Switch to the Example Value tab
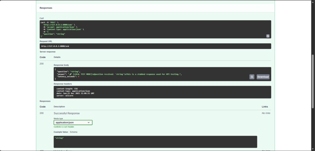This screenshot has width=315, height=151. (61, 132)
